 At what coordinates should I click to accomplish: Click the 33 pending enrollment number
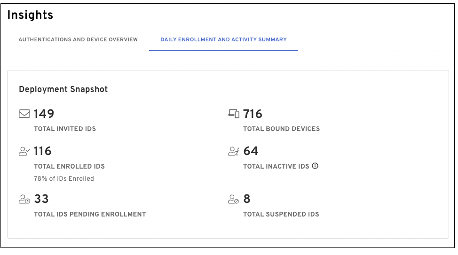click(41, 199)
